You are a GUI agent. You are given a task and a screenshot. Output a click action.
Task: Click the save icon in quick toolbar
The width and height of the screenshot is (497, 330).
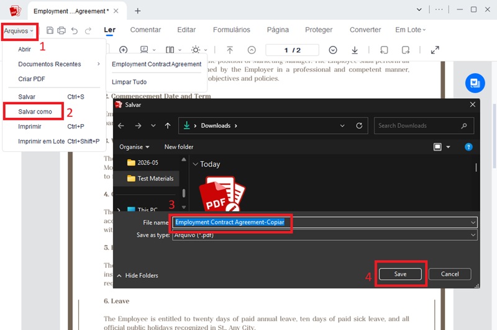[50, 30]
